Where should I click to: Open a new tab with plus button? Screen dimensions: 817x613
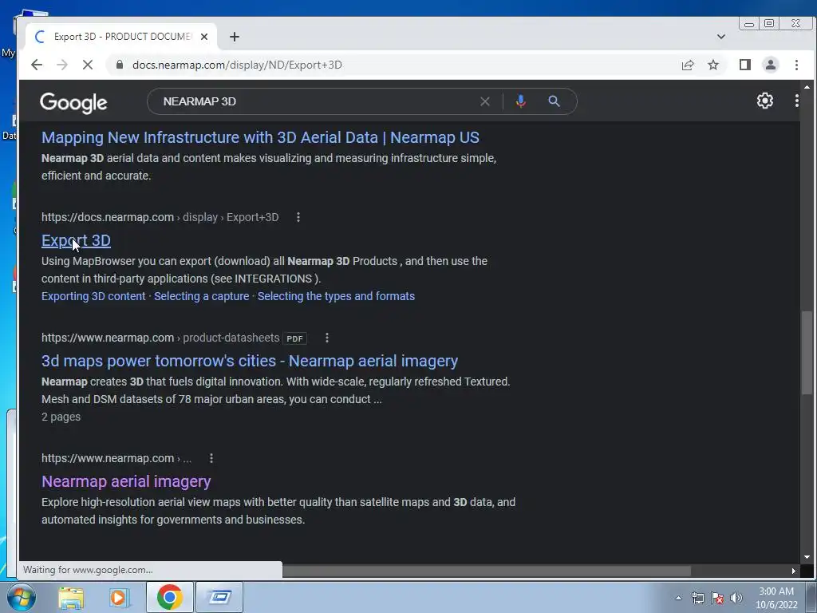[235, 37]
